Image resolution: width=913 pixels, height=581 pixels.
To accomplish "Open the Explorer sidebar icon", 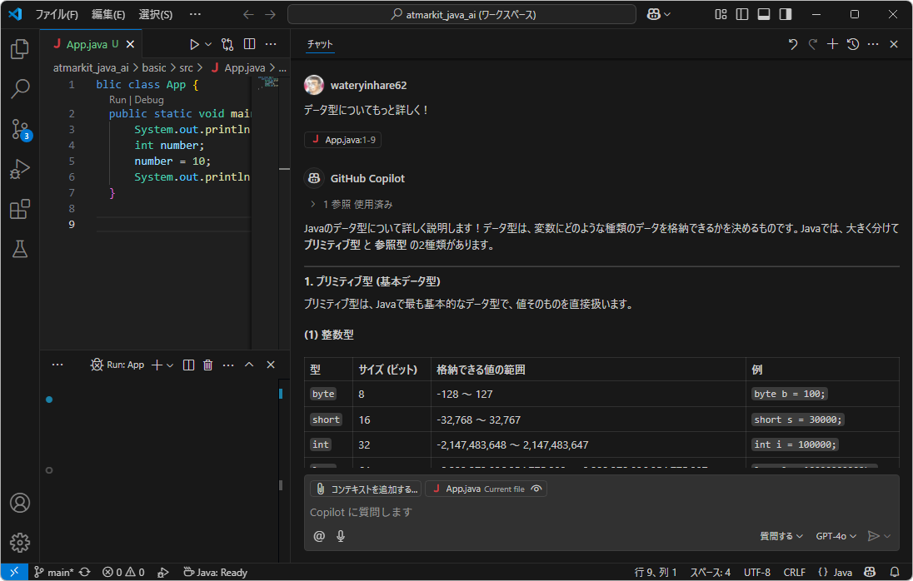I will coord(19,49).
